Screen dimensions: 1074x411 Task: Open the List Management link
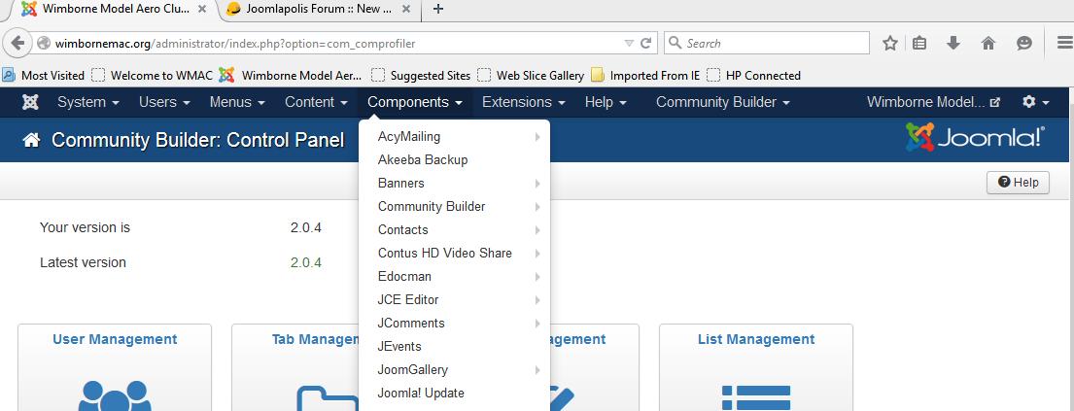756,340
